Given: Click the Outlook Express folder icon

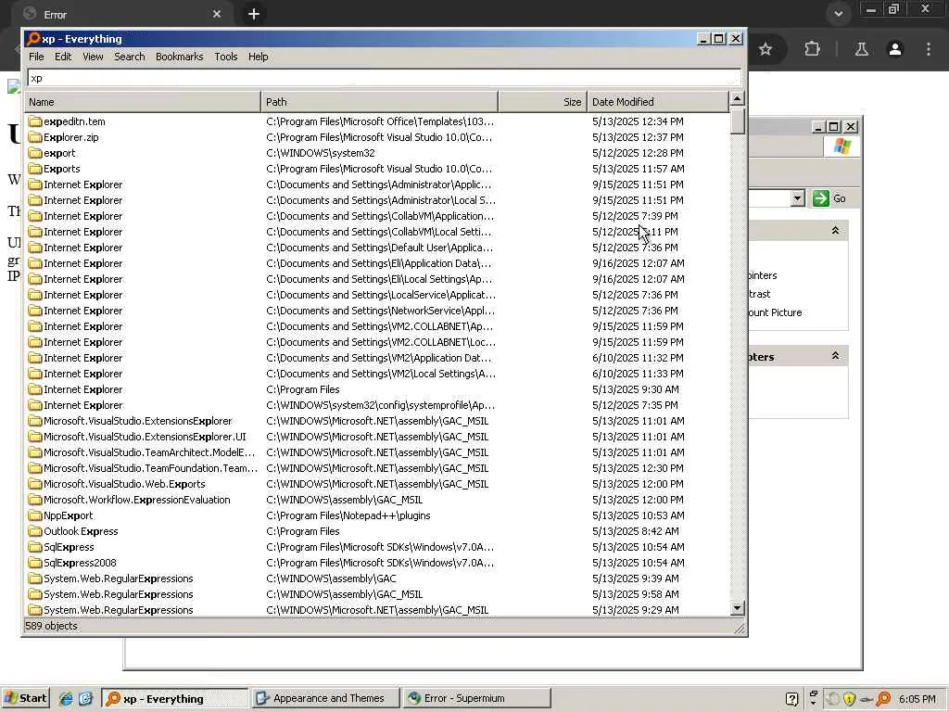Looking at the screenshot, I should (35, 531).
